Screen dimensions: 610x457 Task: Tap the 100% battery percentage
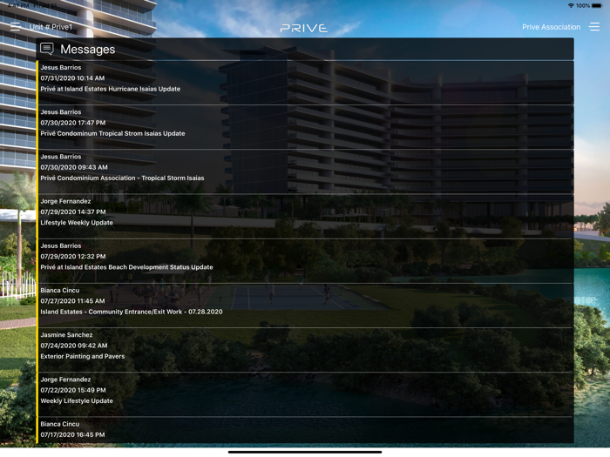pyautogui.click(x=583, y=5)
